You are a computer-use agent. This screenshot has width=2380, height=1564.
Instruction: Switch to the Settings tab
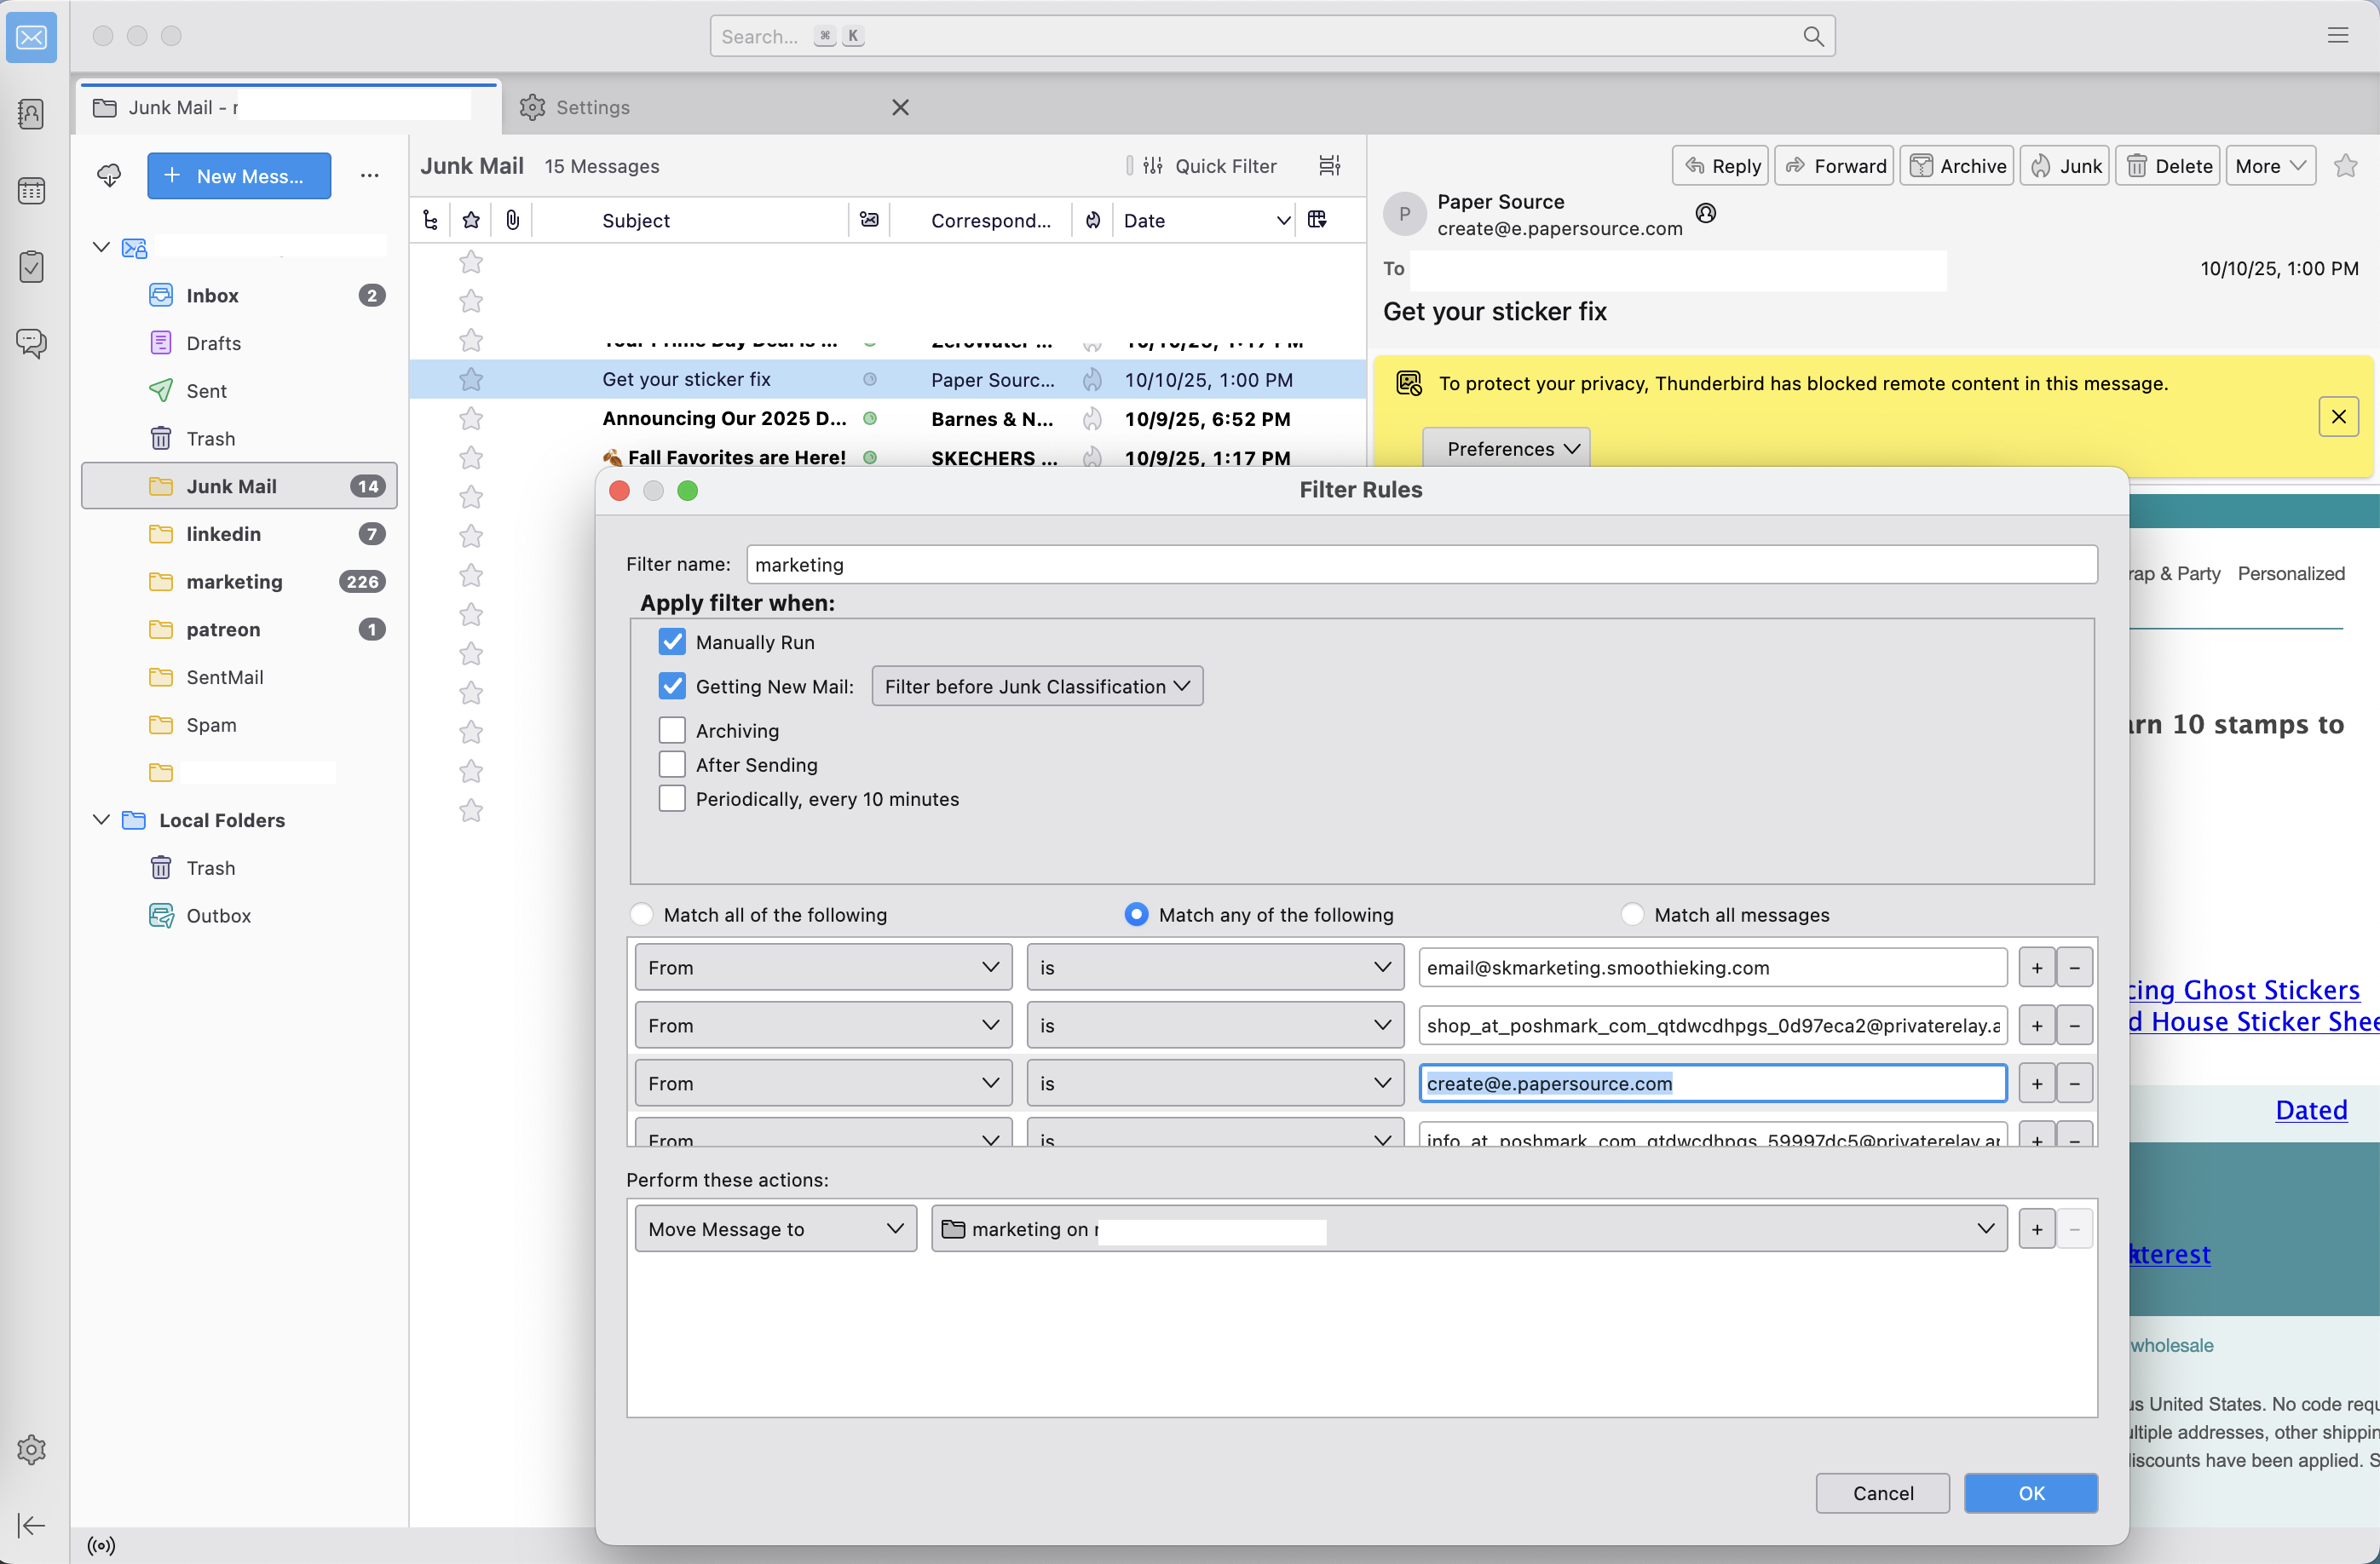[x=593, y=107]
